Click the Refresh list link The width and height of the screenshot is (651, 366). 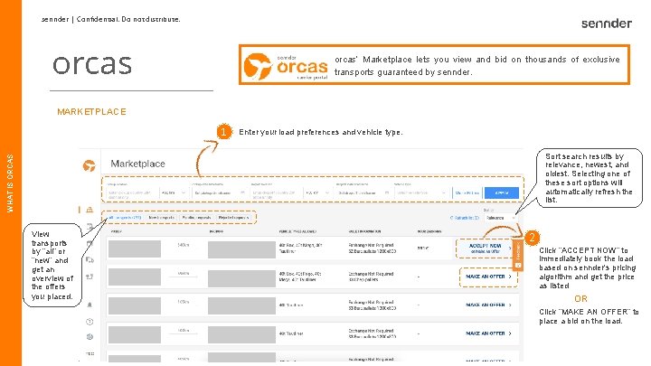pyautogui.click(x=465, y=218)
